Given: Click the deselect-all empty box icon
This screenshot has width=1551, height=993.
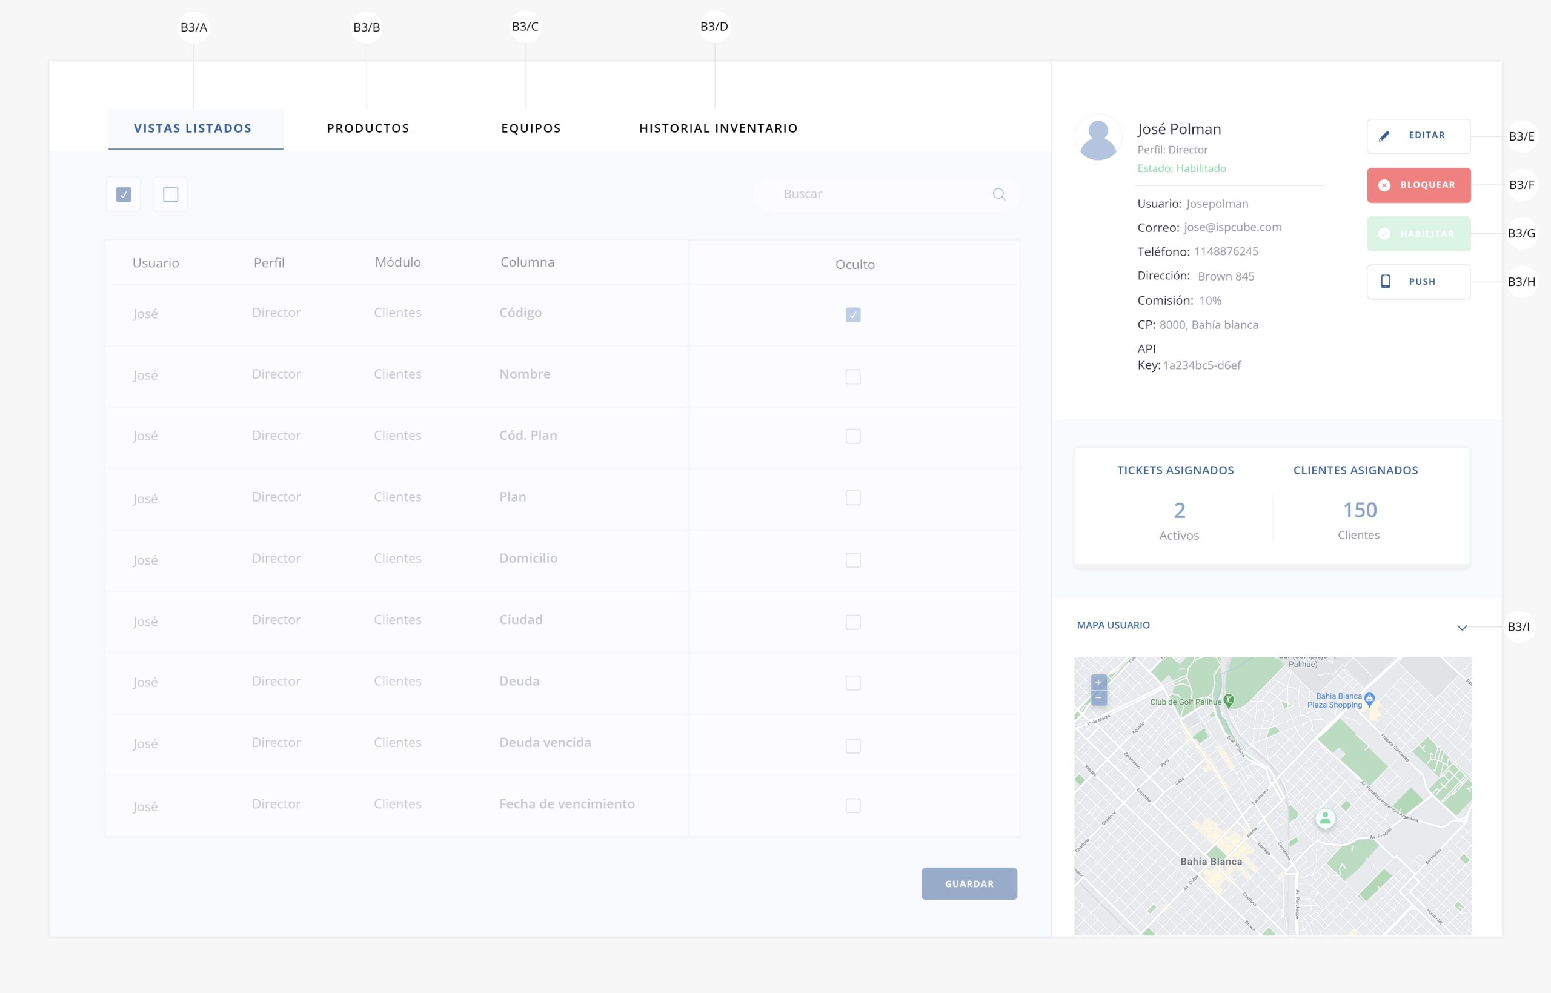Looking at the screenshot, I should pyautogui.click(x=170, y=194).
